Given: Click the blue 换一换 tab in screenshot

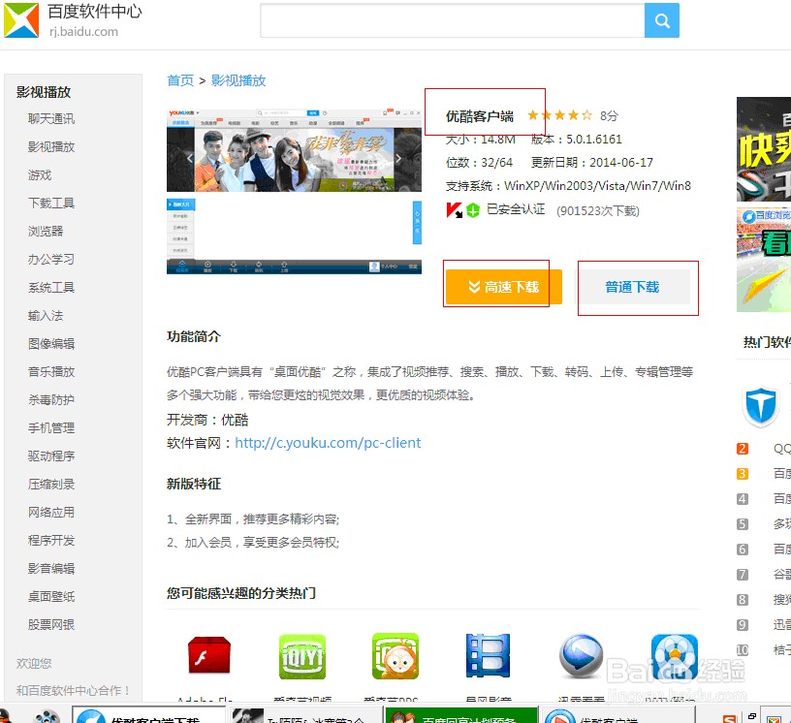Looking at the screenshot, I should 417,223.
